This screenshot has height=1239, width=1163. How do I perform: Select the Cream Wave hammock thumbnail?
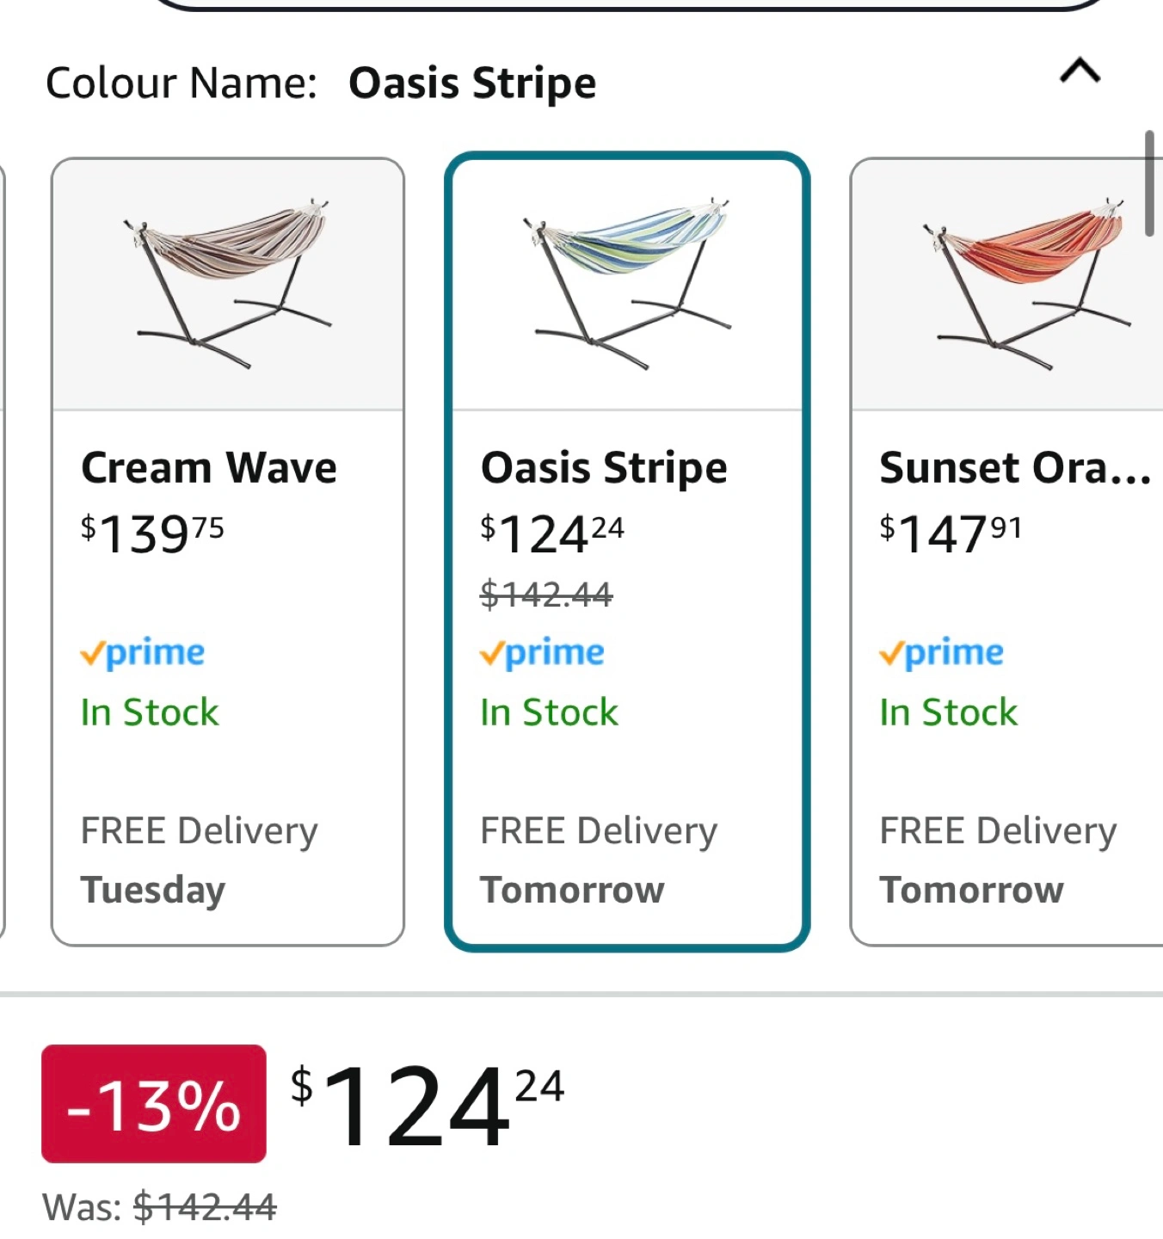pyautogui.click(x=228, y=284)
